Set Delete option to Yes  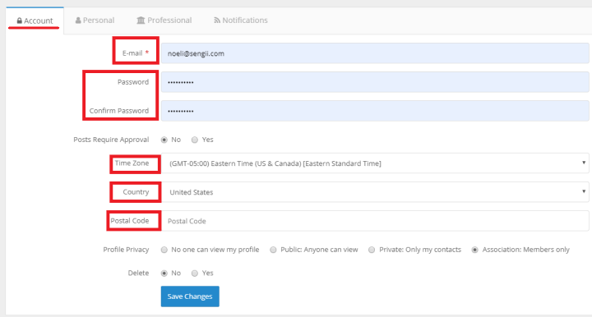tap(194, 273)
